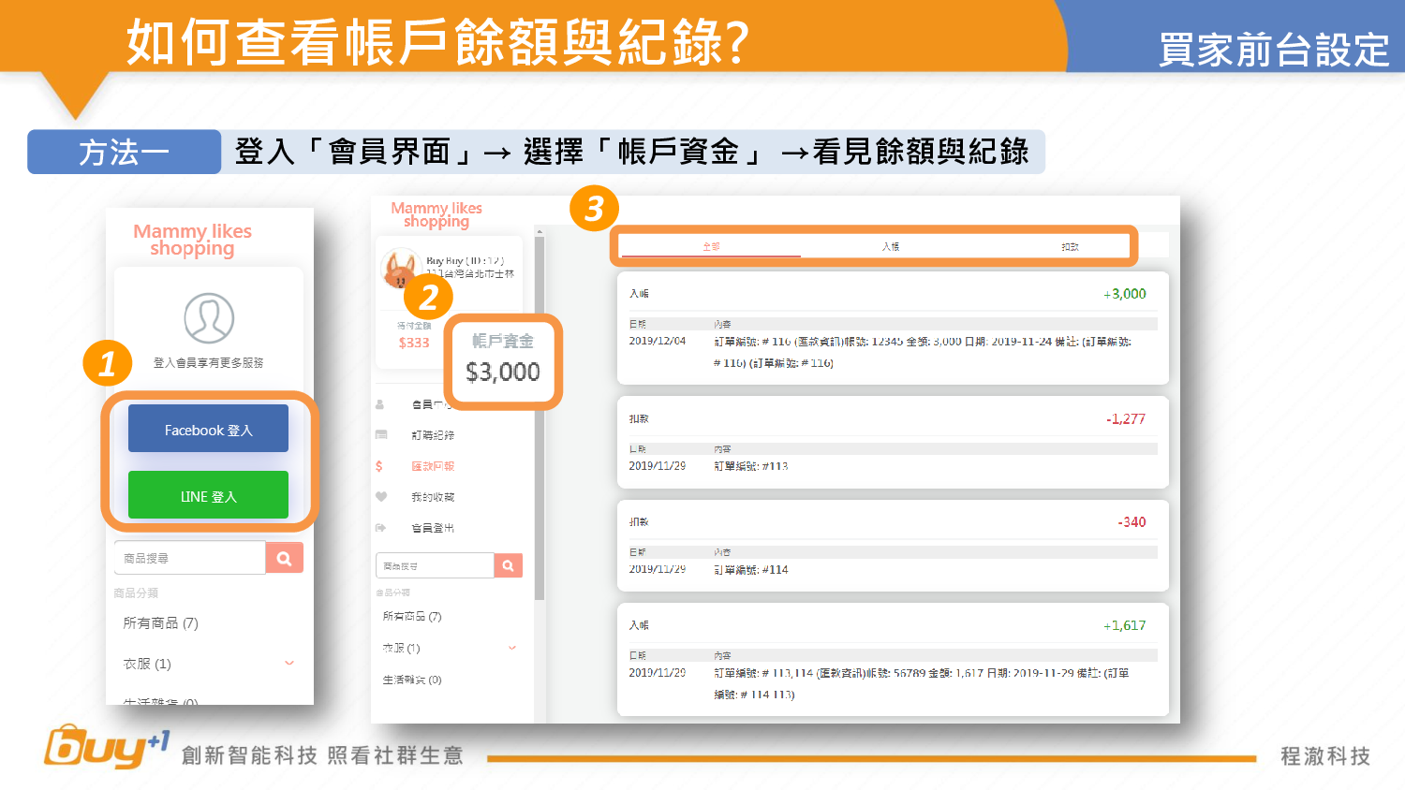Click the card icon for 訂購紀錄
This screenshot has width=1405, height=790.
380,435
